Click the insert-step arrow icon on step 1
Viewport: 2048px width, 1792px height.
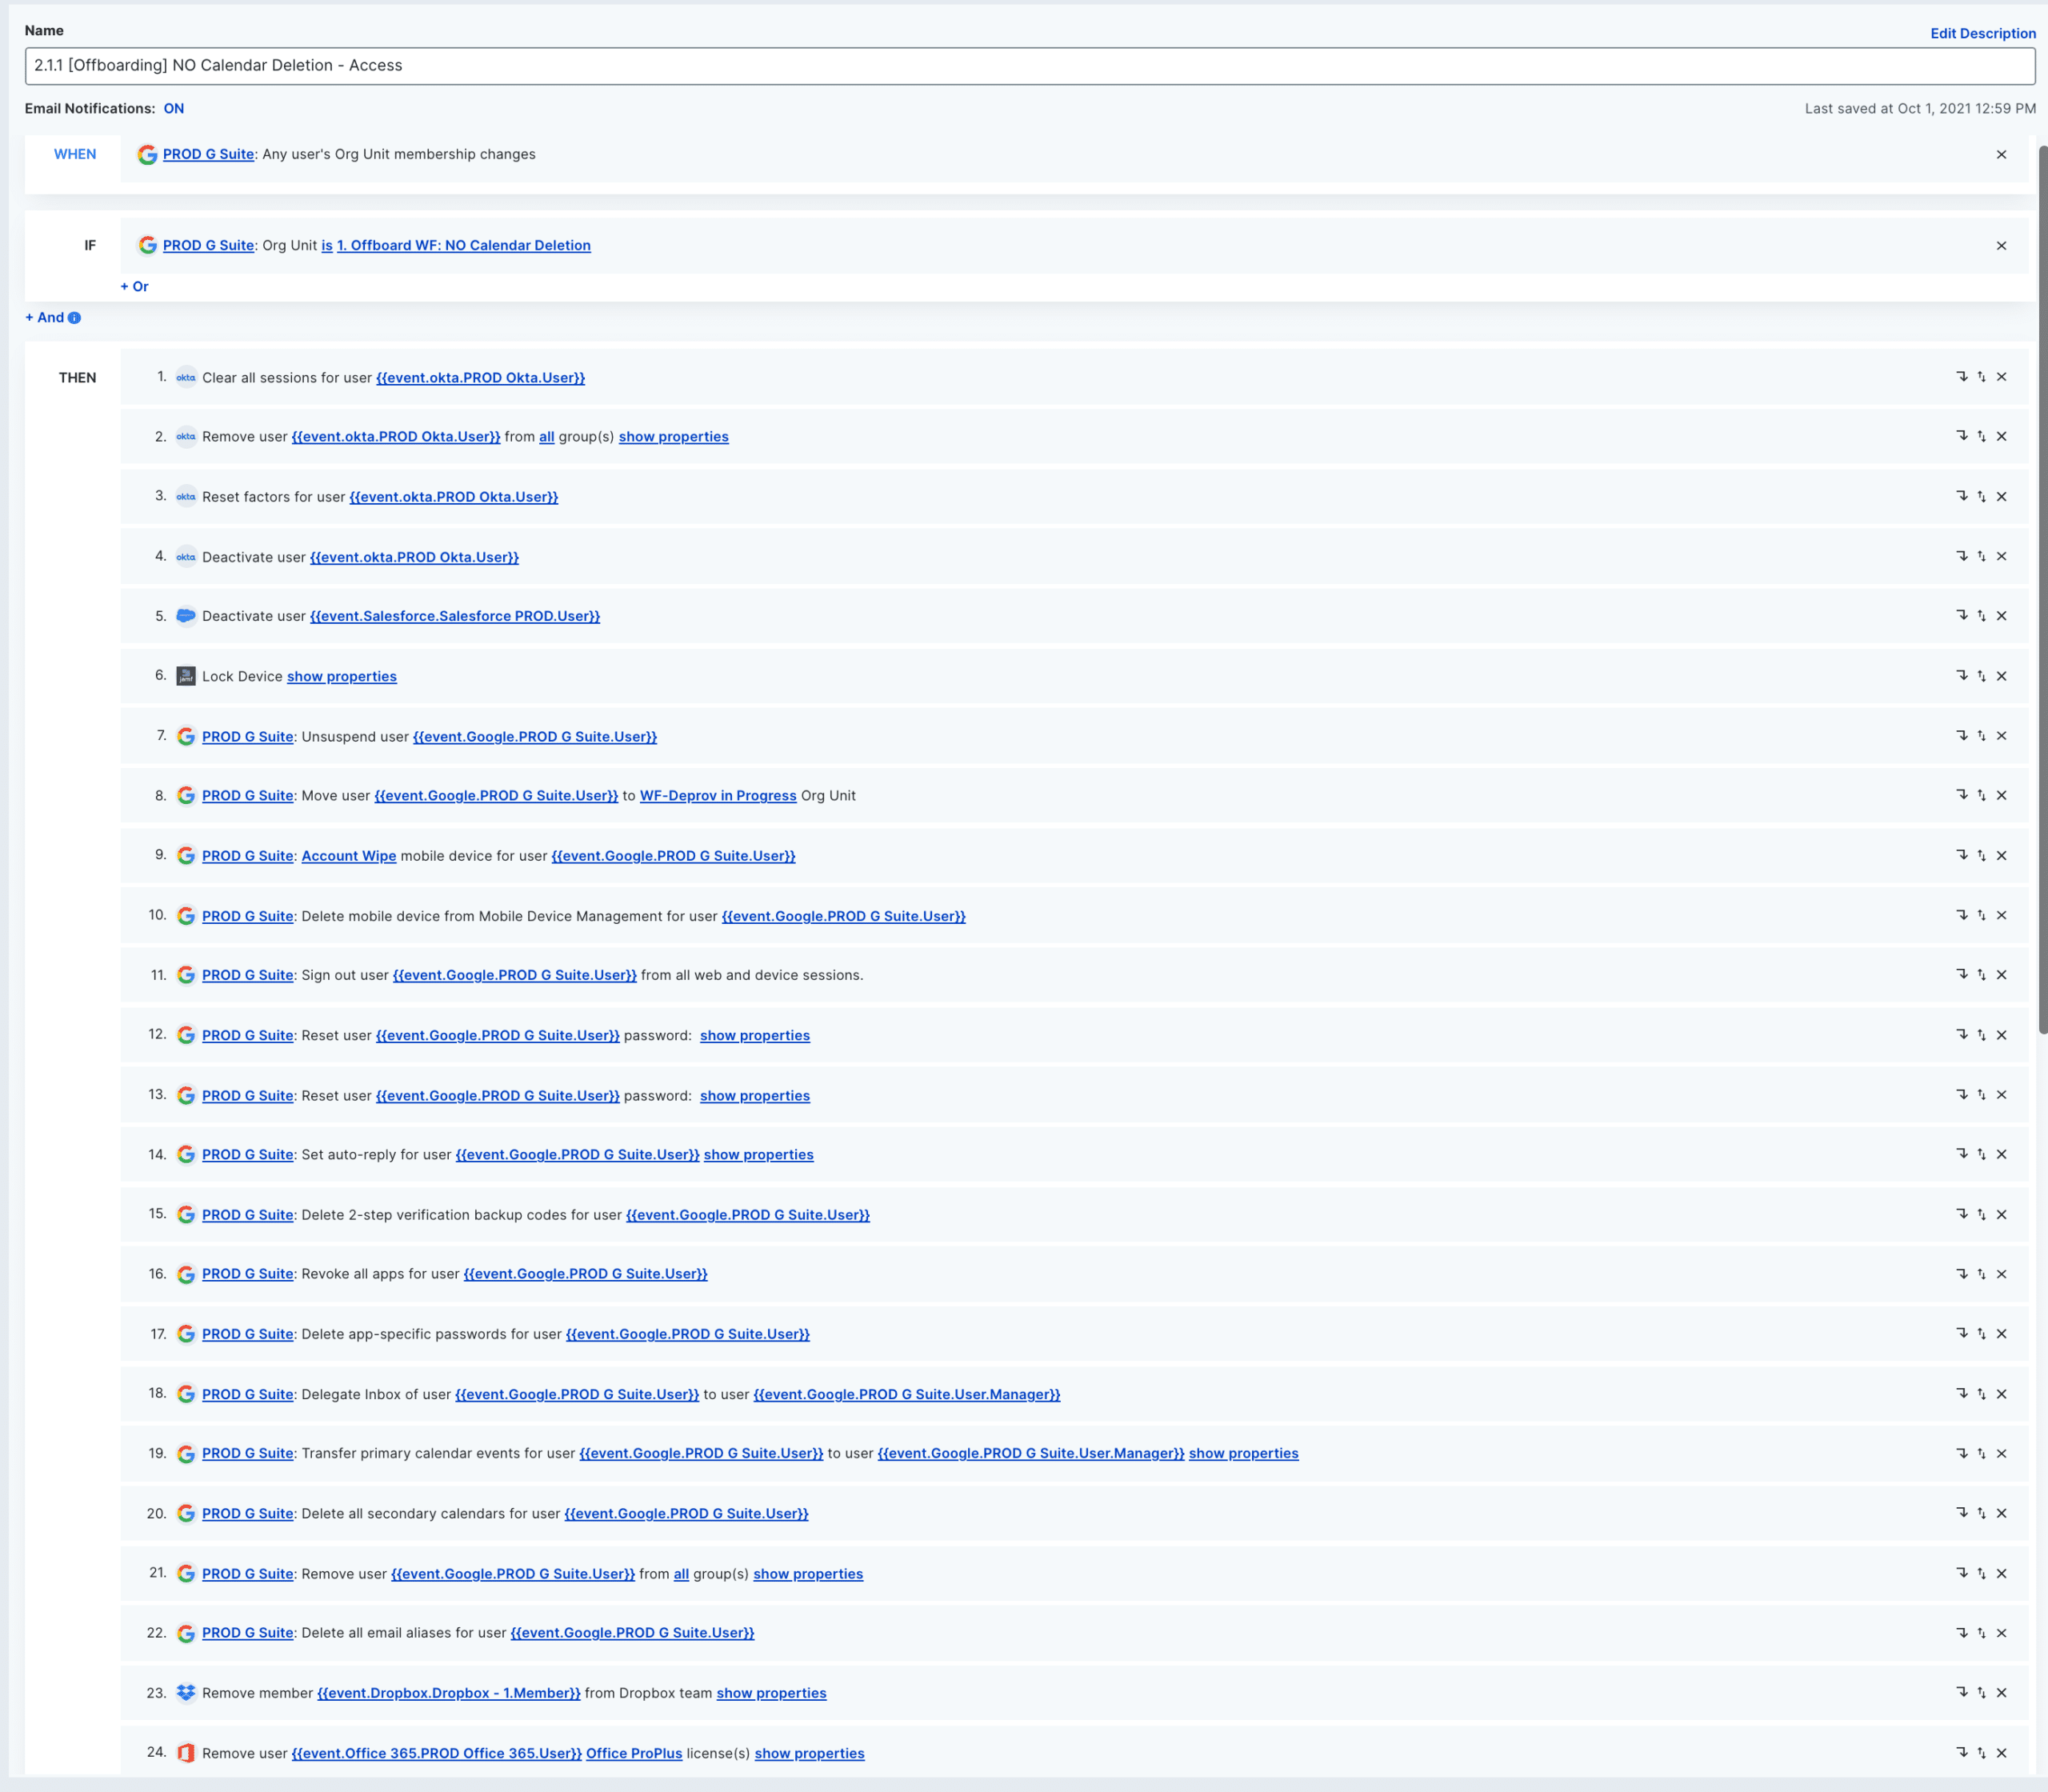[x=1961, y=377]
